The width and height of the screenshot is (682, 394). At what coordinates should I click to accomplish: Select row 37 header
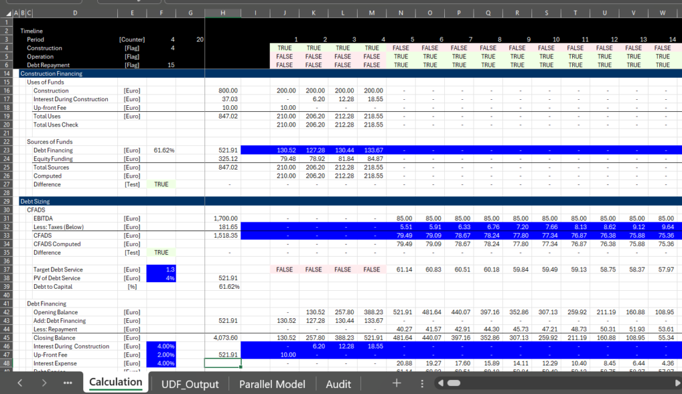click(x=7, y=270)
